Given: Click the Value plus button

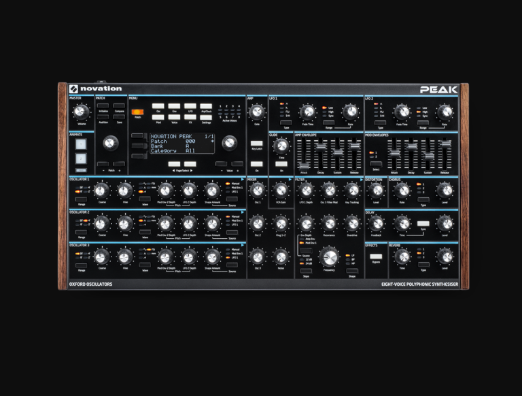Looking at the screenshot, I should (237, 164).
